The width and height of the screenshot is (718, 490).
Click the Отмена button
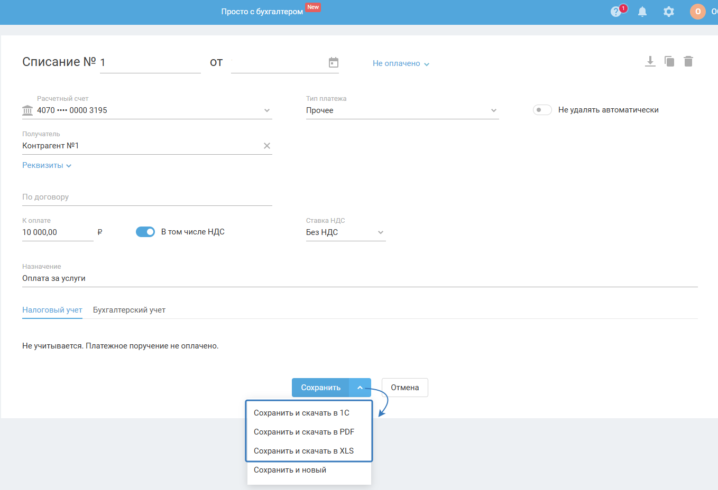point(405,388)
